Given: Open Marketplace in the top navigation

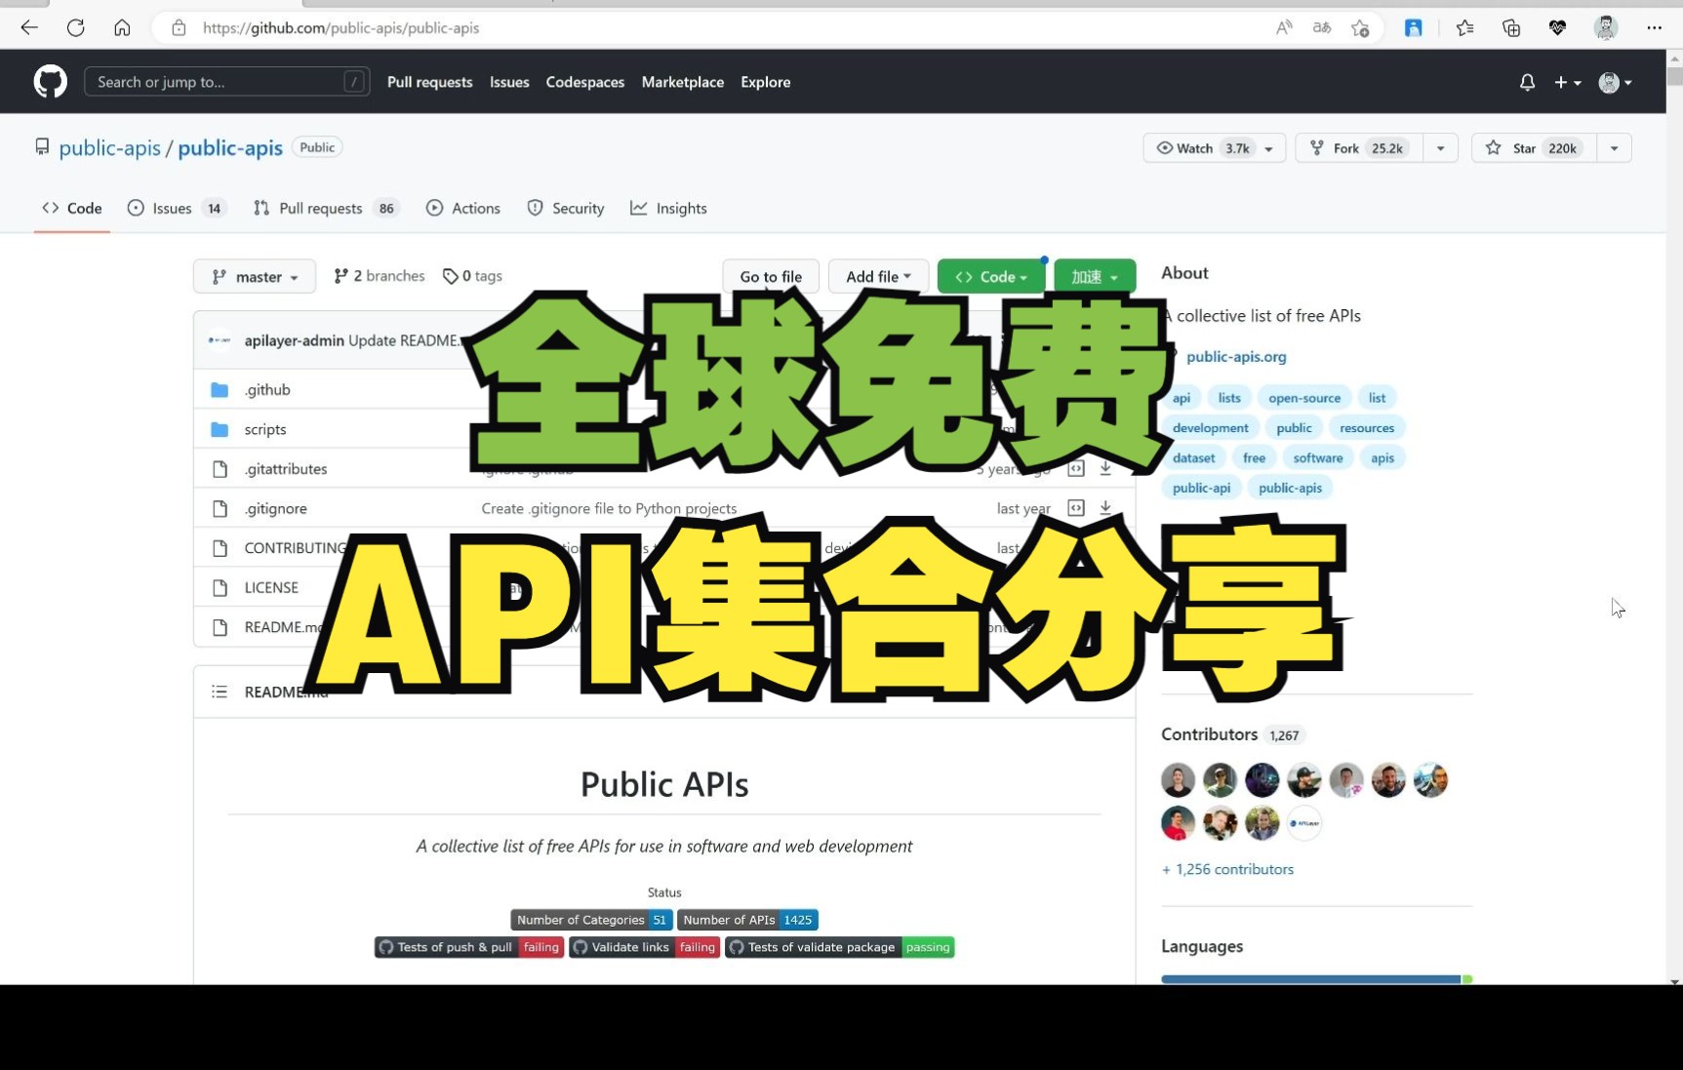Looking at the screenshot, I should click(x=683, y=82).
